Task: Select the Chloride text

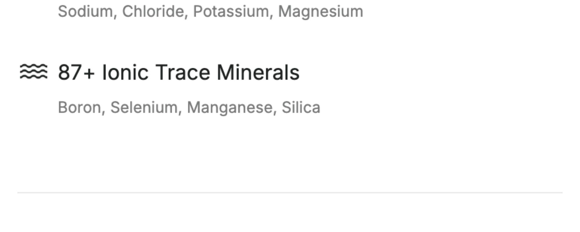Action: click(x=153, y=12)
